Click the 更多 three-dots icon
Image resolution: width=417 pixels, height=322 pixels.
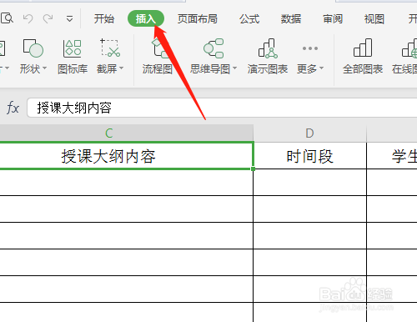tap(310, 48)
